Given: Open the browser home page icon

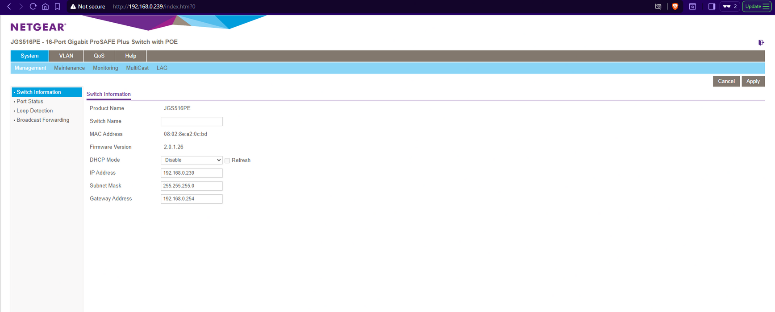Looking at the screenshot, I should (45, 6).
